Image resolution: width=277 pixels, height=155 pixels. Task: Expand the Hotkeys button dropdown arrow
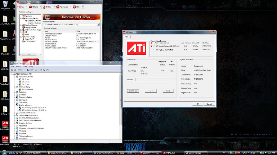[x=41, y=7]
